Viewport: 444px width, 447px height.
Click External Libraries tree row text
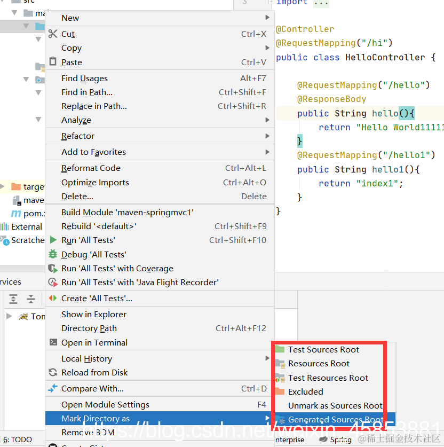point(27,226)
